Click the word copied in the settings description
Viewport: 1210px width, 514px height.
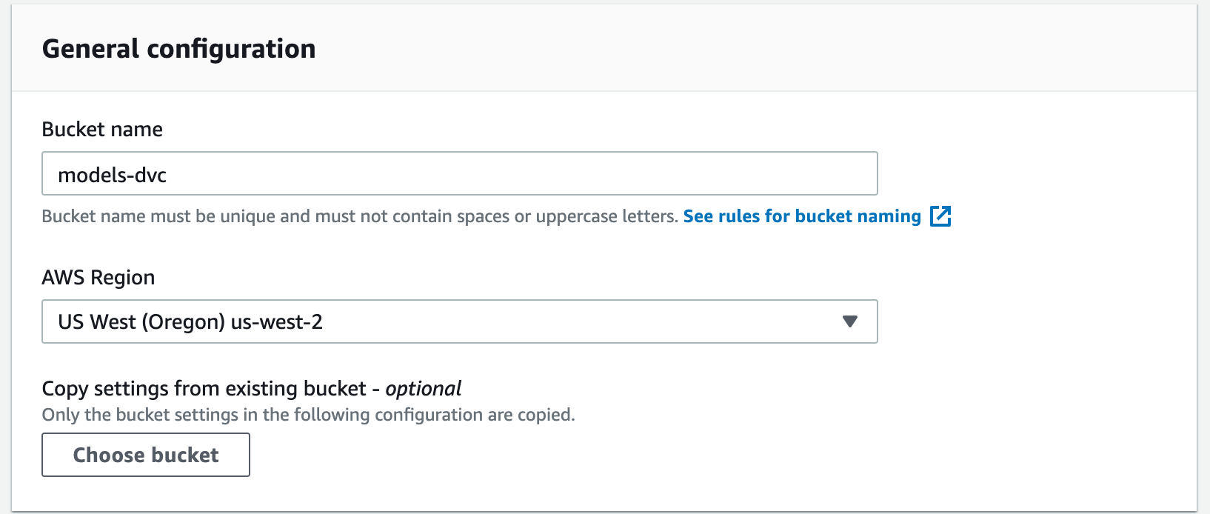coord(545,415)
